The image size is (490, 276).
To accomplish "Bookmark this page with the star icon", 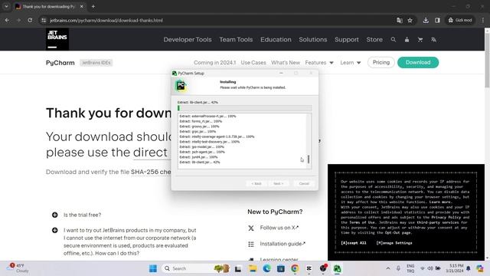I will point(410,21).
